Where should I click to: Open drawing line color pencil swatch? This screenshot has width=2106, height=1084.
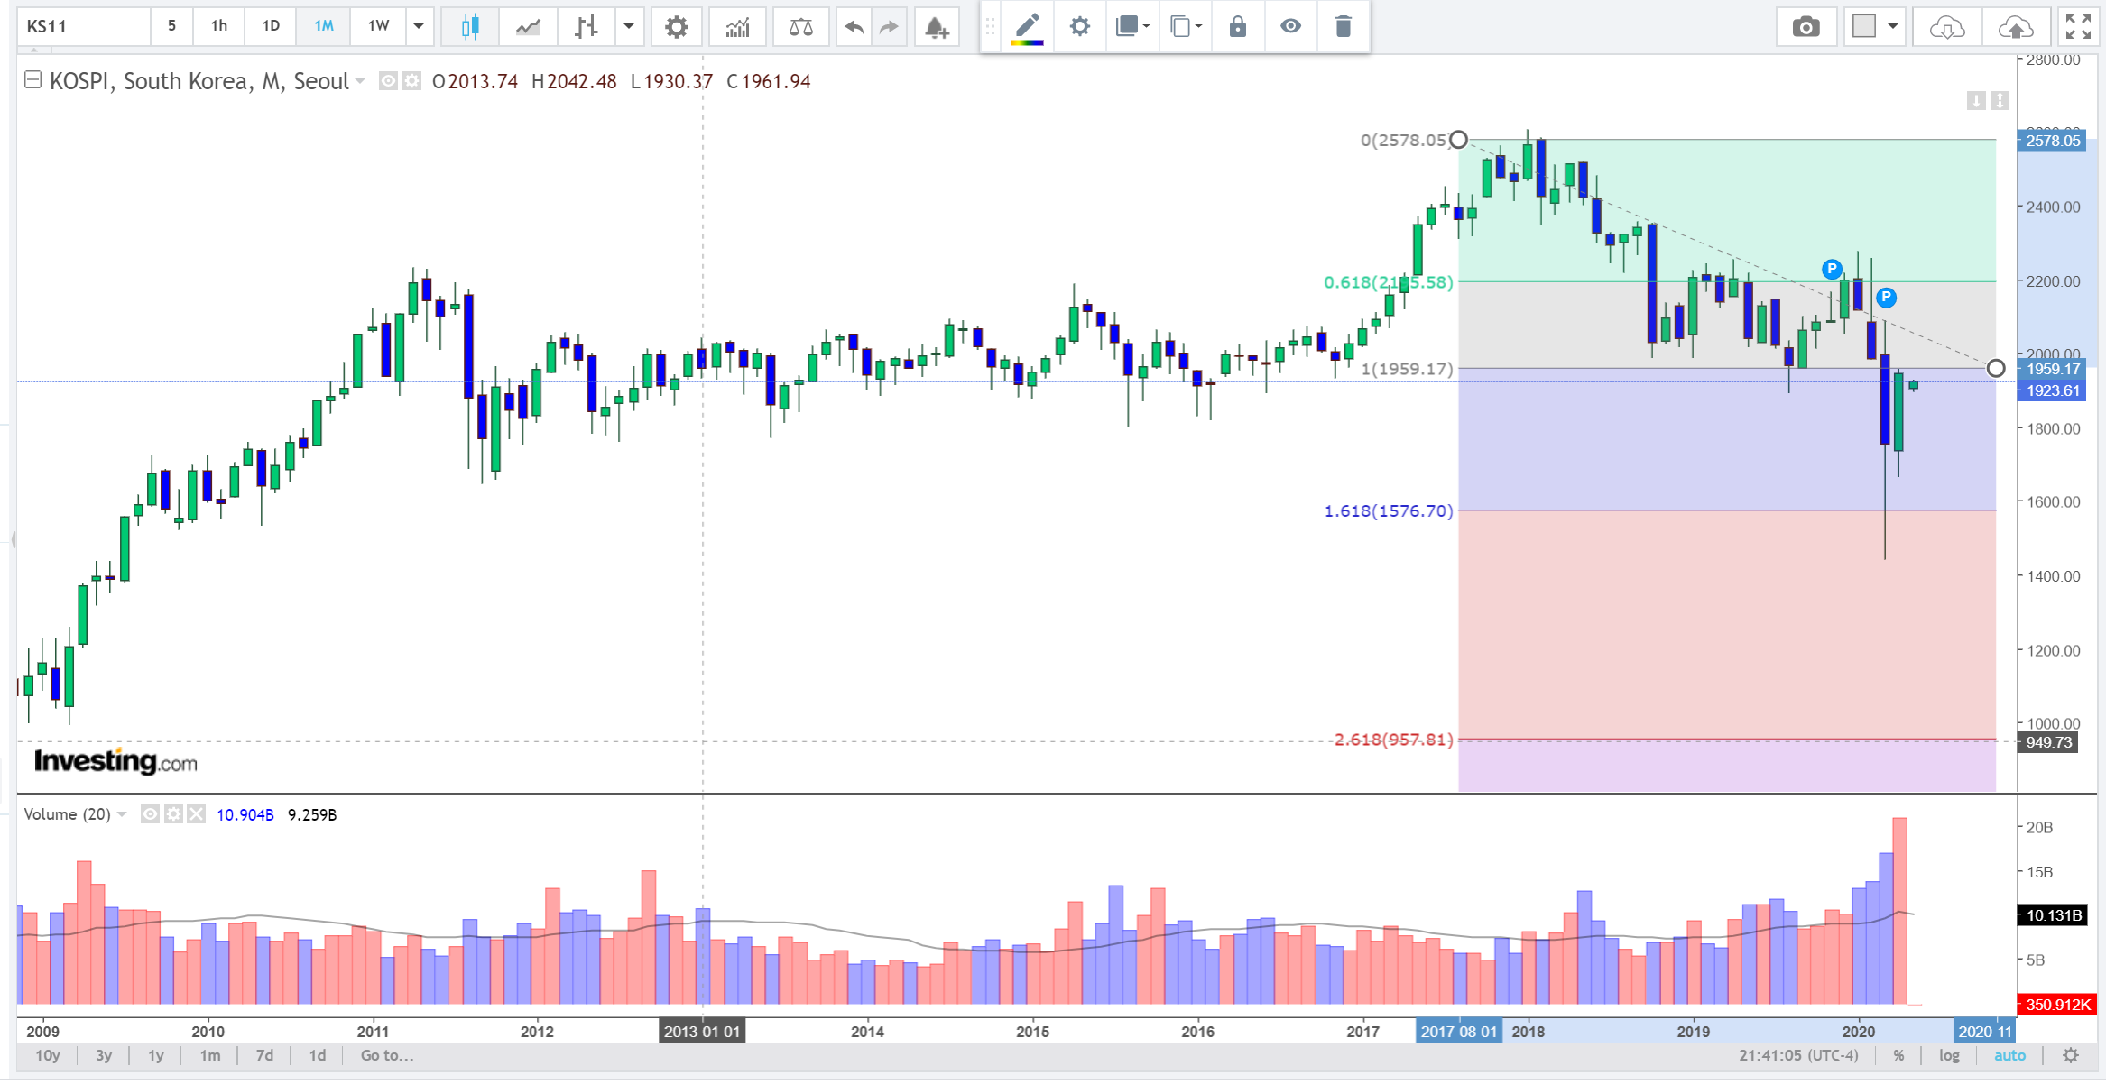click(1027, 26)
